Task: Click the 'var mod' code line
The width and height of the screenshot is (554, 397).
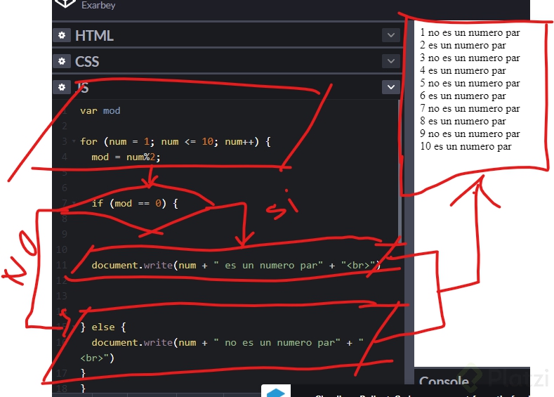Action: [x=100, y=110]
